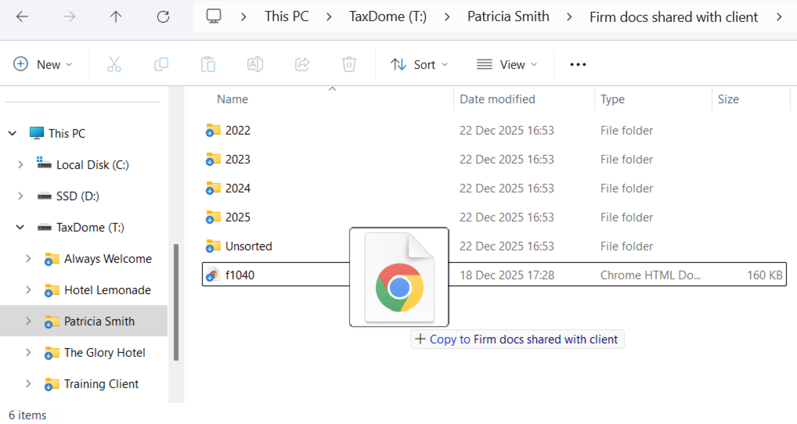Image resolution: width=797 pixels, height=424 pixels.
Task: Sort by the Date modified column header
Action: [x=497, y=99]
